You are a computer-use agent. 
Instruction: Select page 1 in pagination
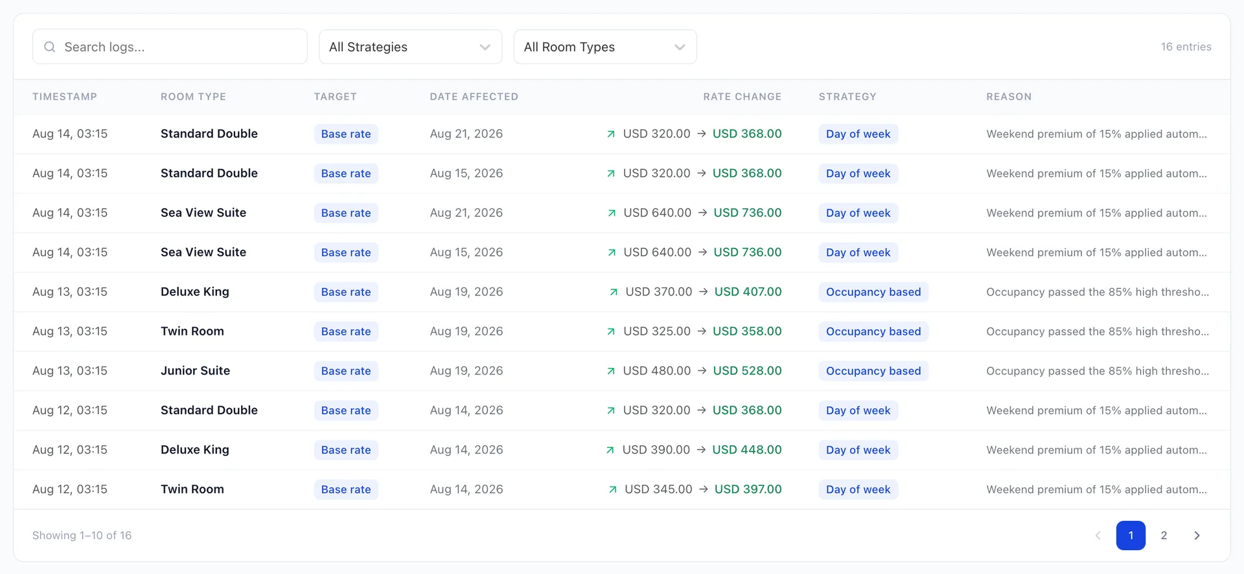click(x=1131, y=535)
